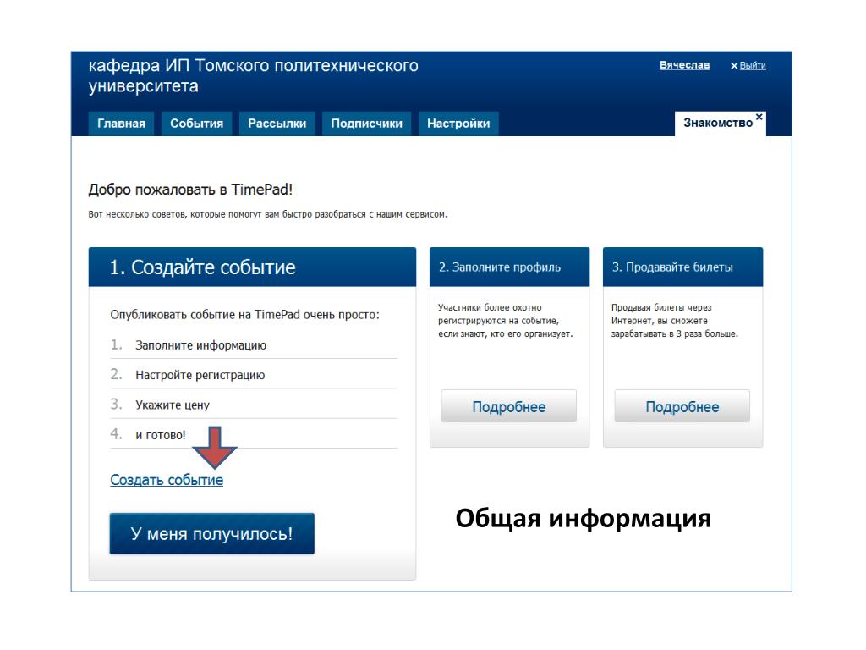Click the У меня получилось! button
This screenshot has height=650, width=866.
(212, 533)
